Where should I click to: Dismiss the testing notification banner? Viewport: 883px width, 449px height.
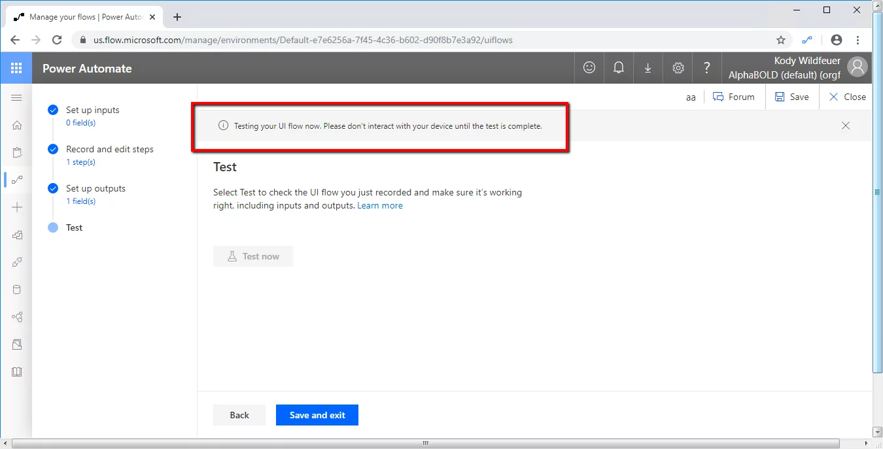[846, 125]
